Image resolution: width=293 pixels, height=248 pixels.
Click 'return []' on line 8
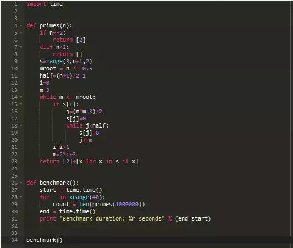68,54
